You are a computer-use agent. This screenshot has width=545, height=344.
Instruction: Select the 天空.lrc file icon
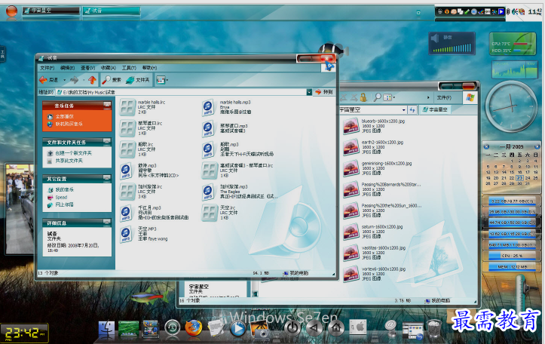click(x=210, y=213)
